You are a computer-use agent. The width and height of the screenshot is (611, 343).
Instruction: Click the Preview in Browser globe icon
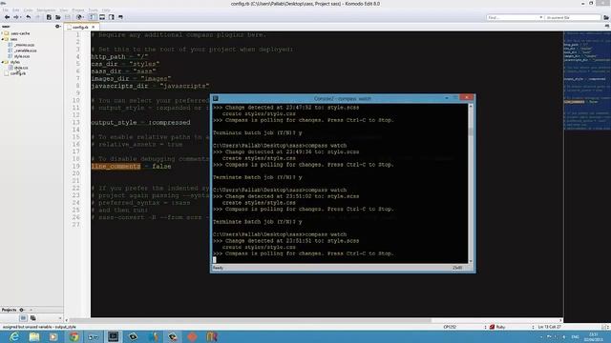(78, 17)
